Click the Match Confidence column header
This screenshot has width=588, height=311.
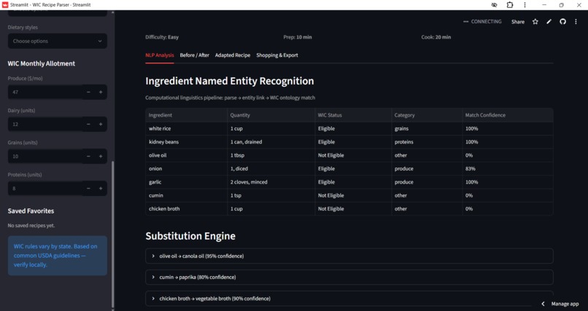pyautogui.click(x=508, y=115)
